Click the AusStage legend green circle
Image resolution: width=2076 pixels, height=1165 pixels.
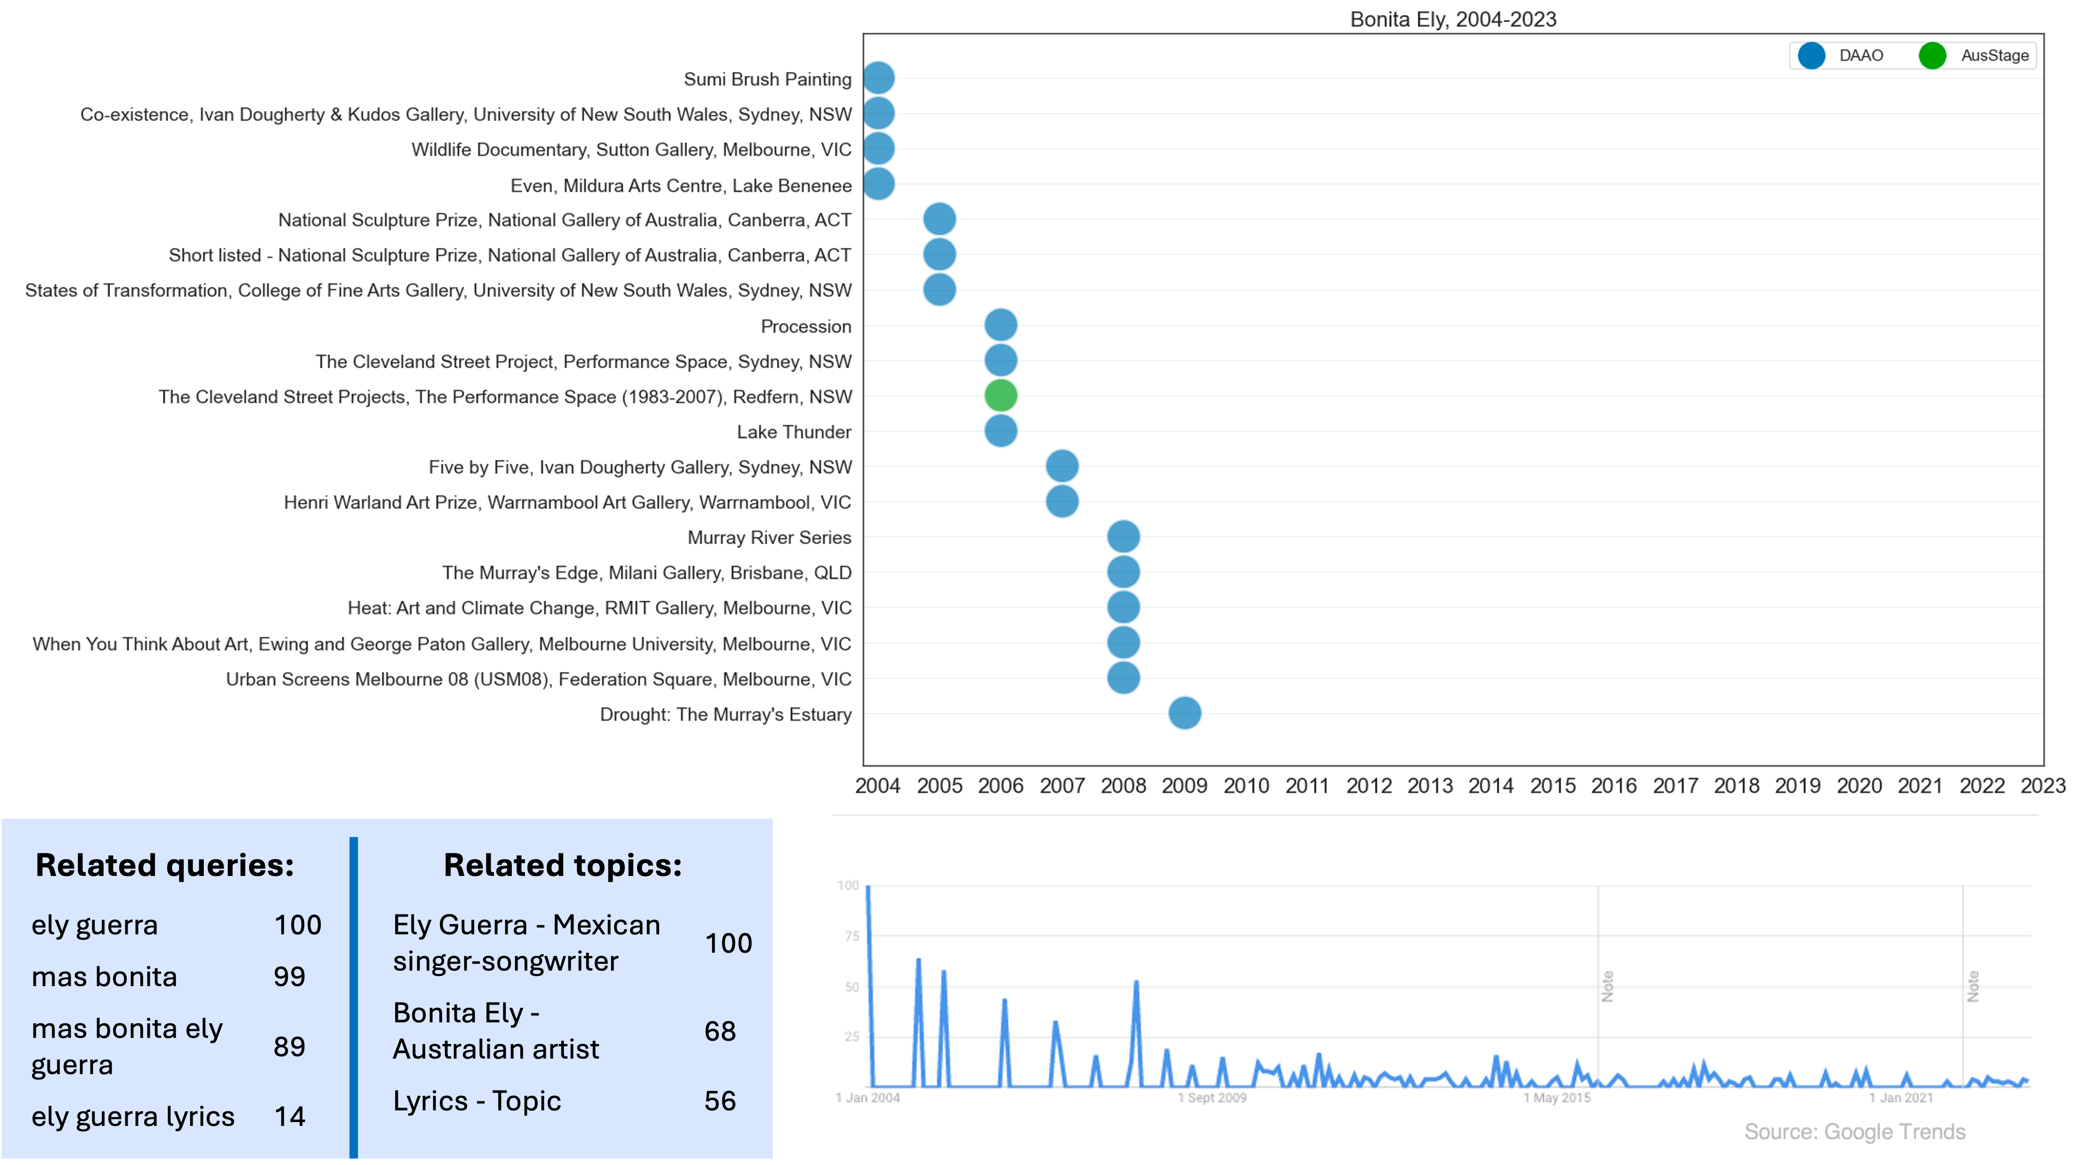pos(1932,56)
